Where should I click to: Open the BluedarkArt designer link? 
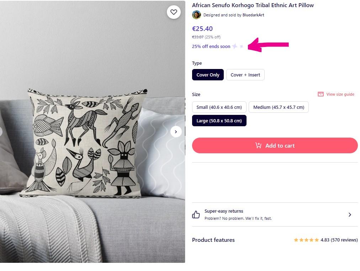point(253,15)
